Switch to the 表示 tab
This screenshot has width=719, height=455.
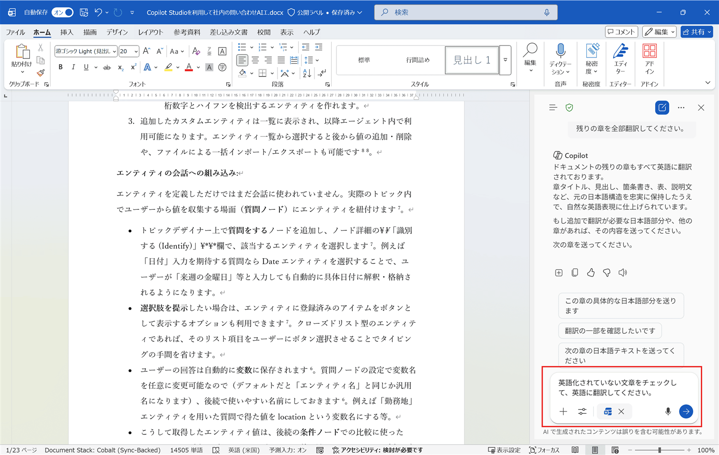287,32
